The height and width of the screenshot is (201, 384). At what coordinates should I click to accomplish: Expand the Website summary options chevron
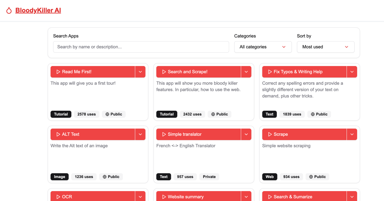click(x=246, y=196)
